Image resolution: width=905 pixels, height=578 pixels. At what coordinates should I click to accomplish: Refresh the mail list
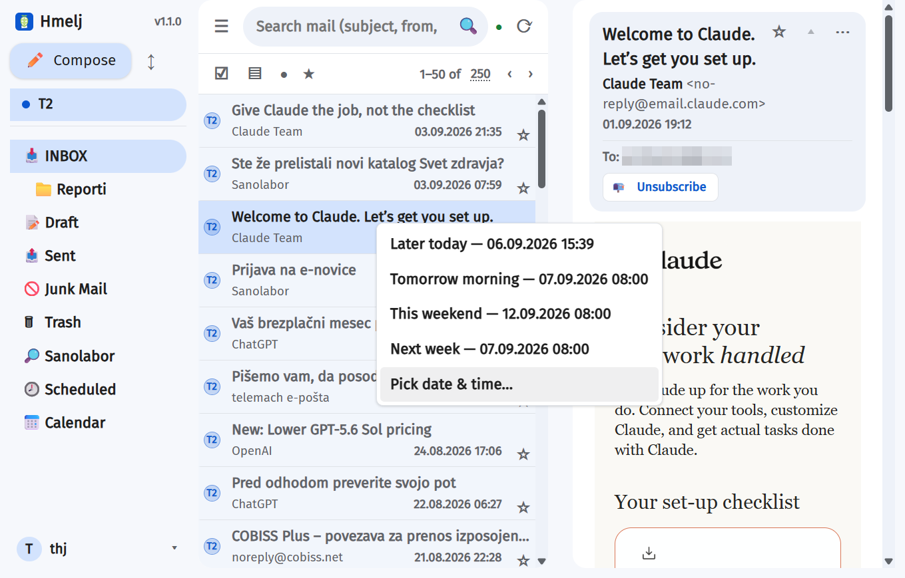click(x=524, y=26)
